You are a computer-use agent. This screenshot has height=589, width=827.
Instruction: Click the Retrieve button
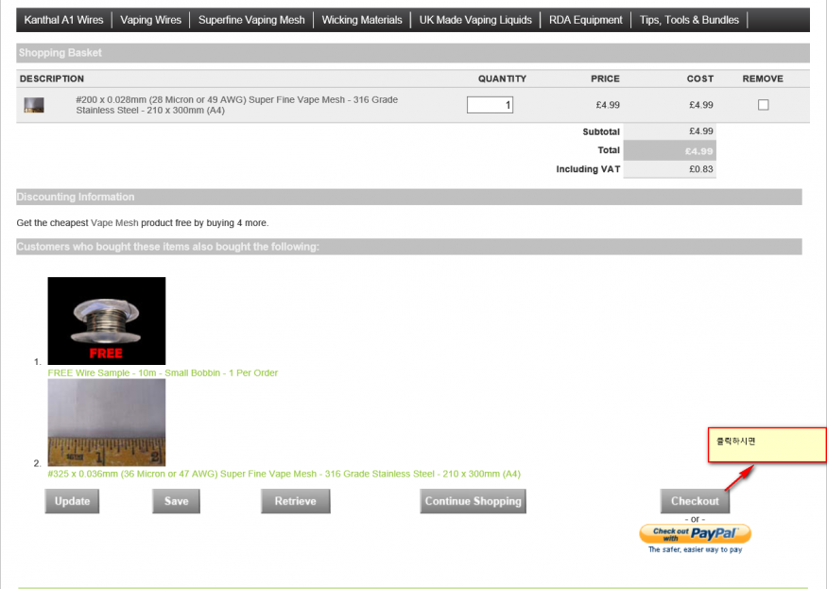(x=295, y=501)
